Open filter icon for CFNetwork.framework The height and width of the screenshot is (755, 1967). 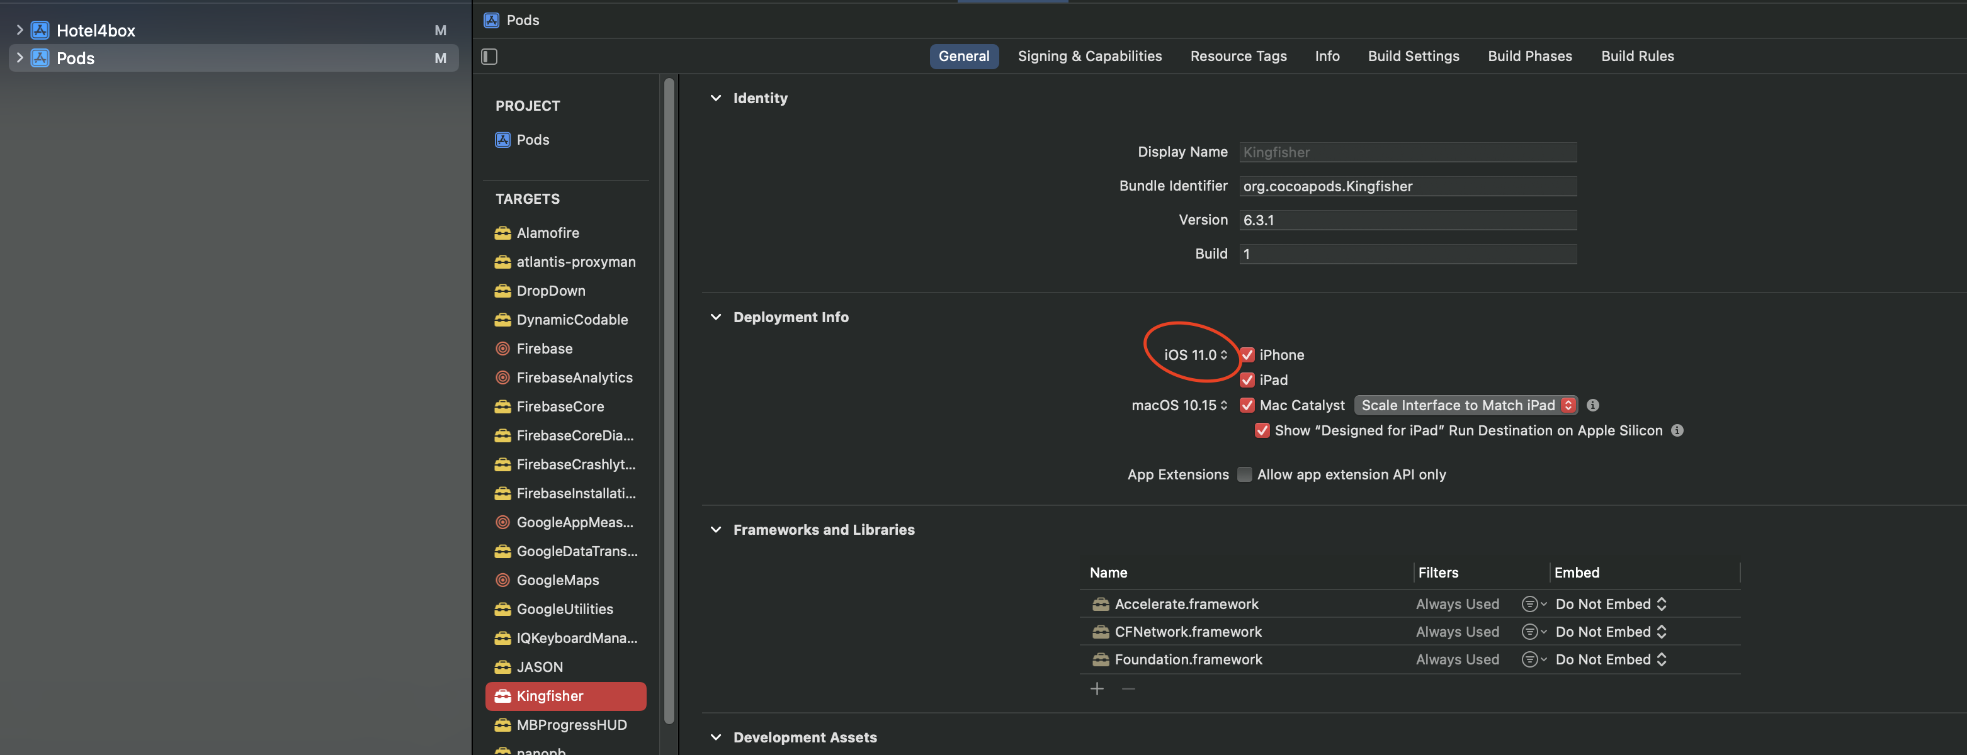click(1533, 632)
